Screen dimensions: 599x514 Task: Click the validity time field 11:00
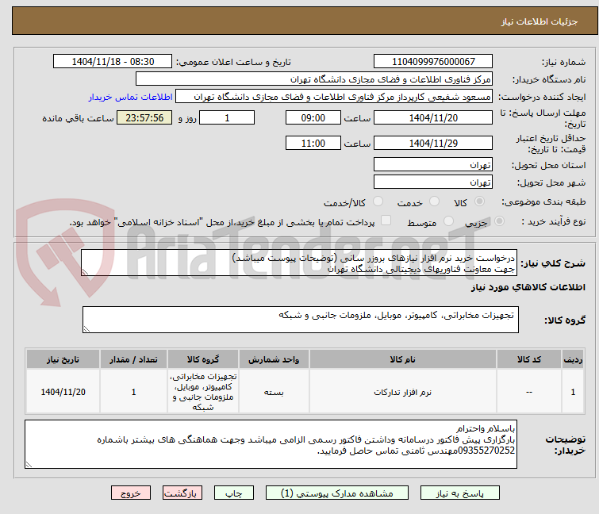(x=313, y=143)
